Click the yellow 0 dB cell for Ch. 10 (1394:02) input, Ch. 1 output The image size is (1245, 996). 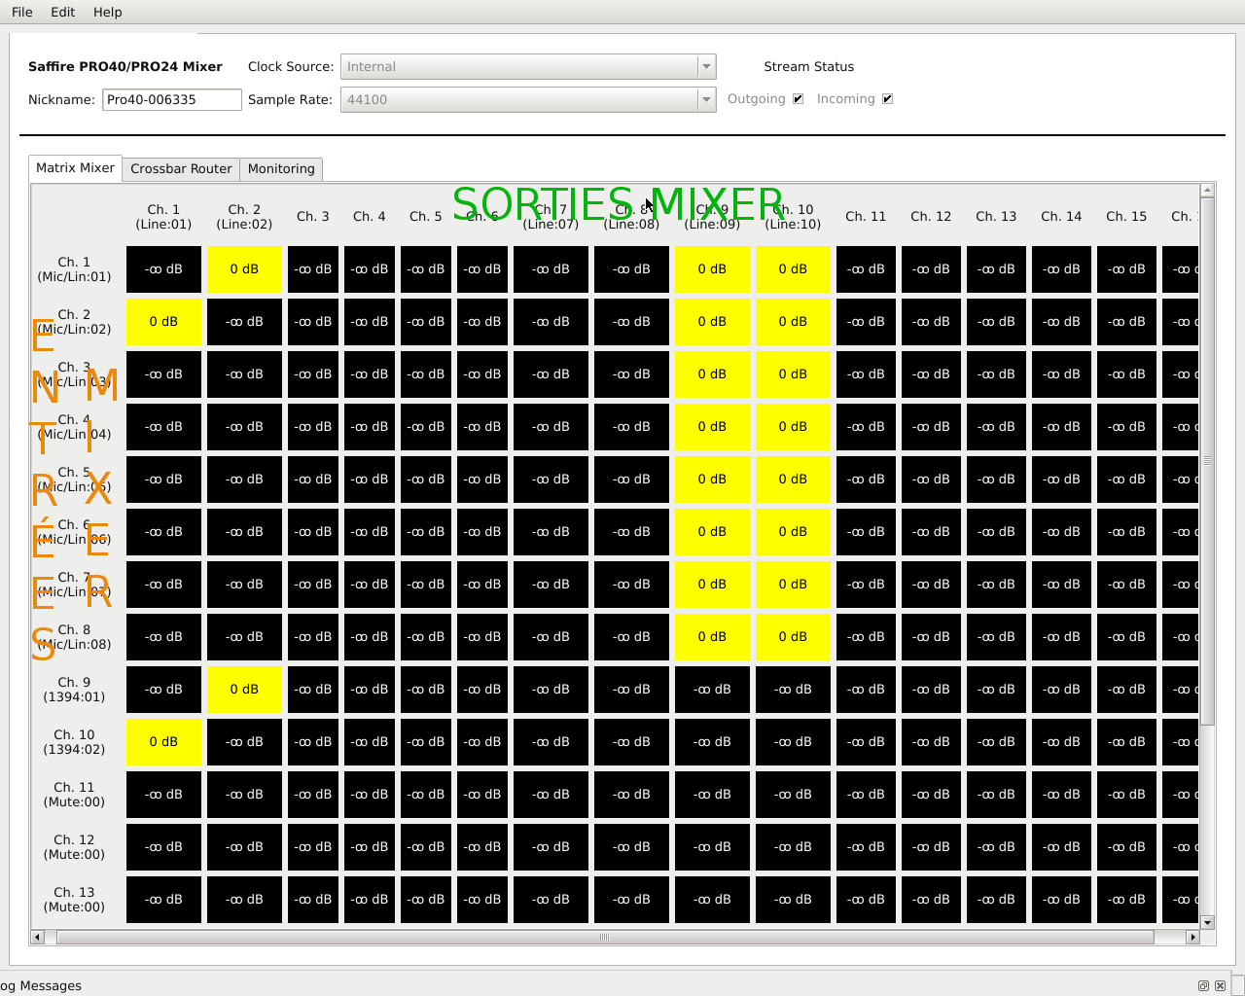(x=163, y=742)
